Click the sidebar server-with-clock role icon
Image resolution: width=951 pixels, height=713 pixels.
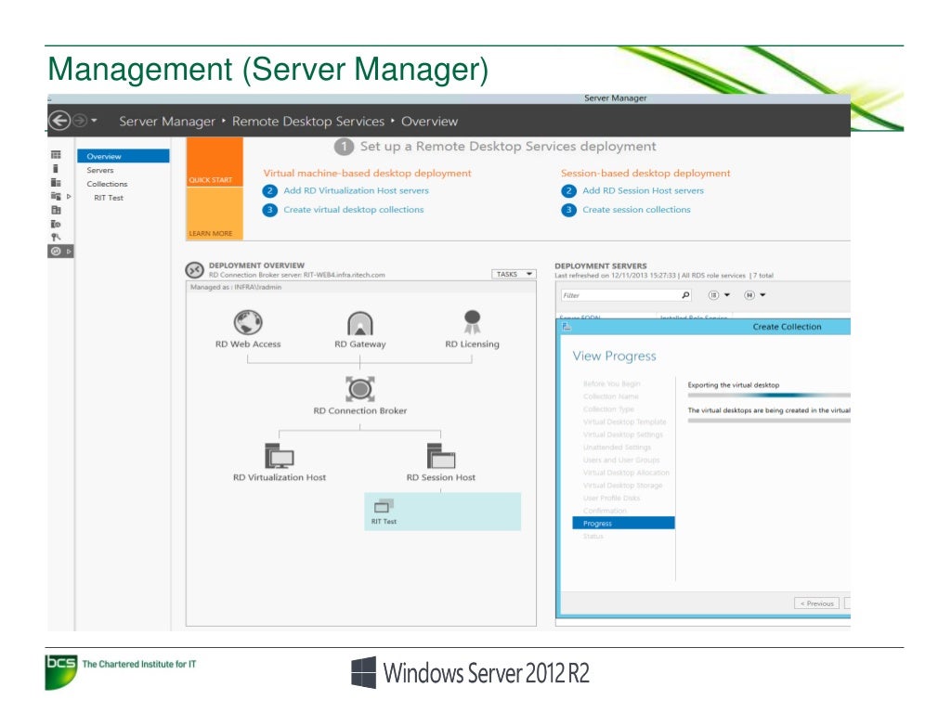coord(56,224)
